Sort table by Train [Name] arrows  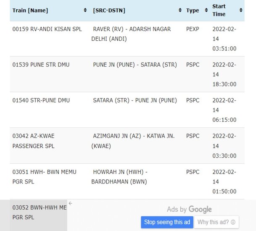[85, 10]
